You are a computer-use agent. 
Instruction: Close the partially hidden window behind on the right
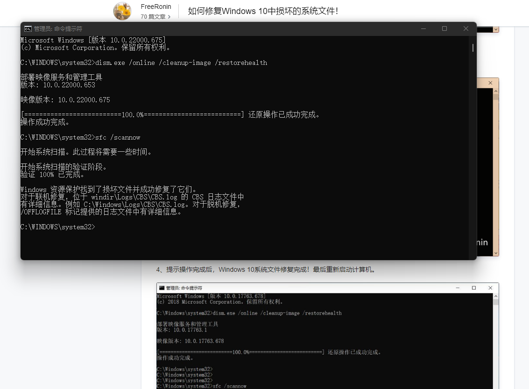[x=490, y=83]
